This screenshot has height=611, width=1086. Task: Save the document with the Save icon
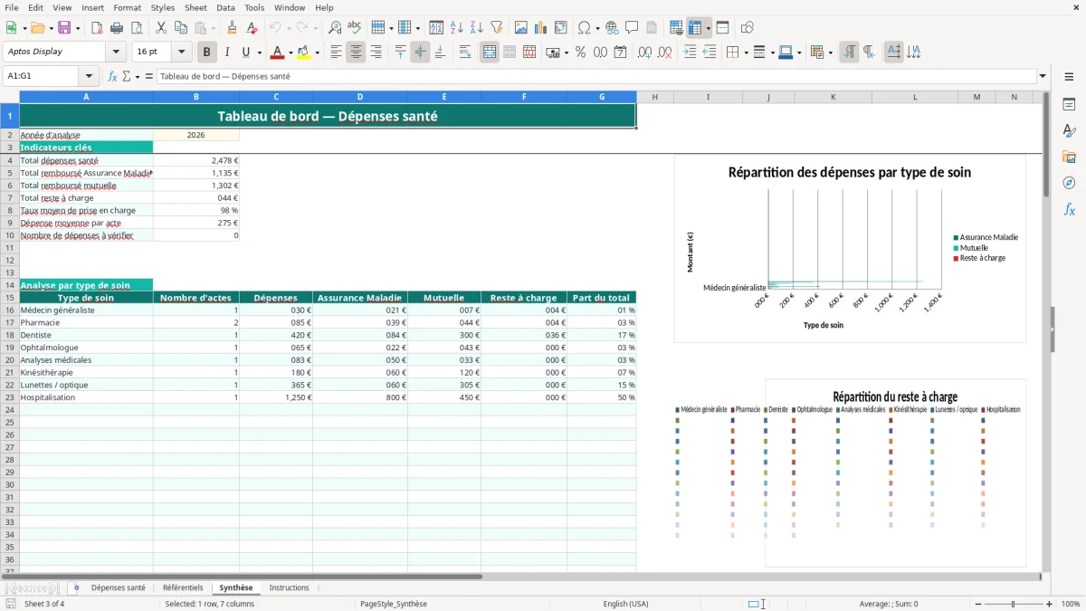coord(65,28)
